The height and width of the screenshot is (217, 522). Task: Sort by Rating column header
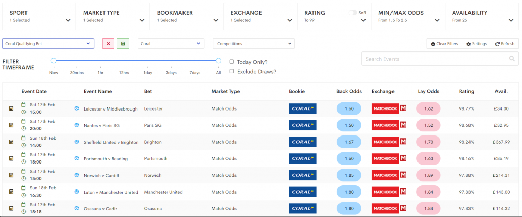pyautogui.click(x=466, y=91)
